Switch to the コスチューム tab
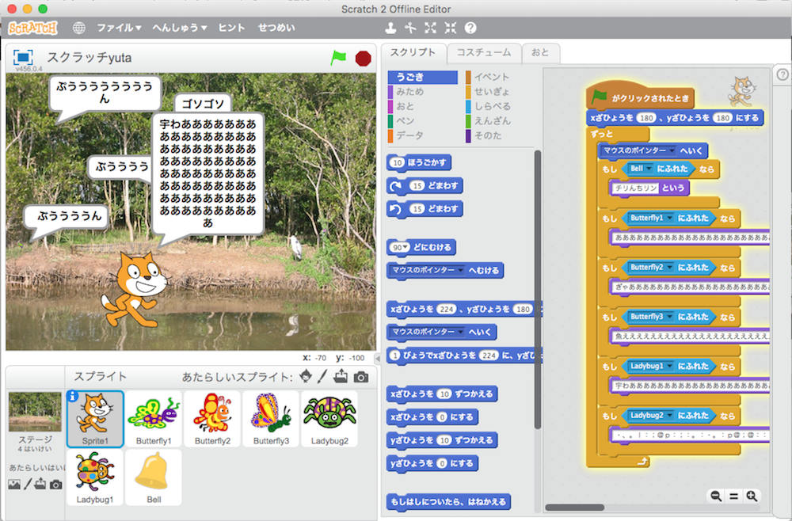 [x=484, y=52]
